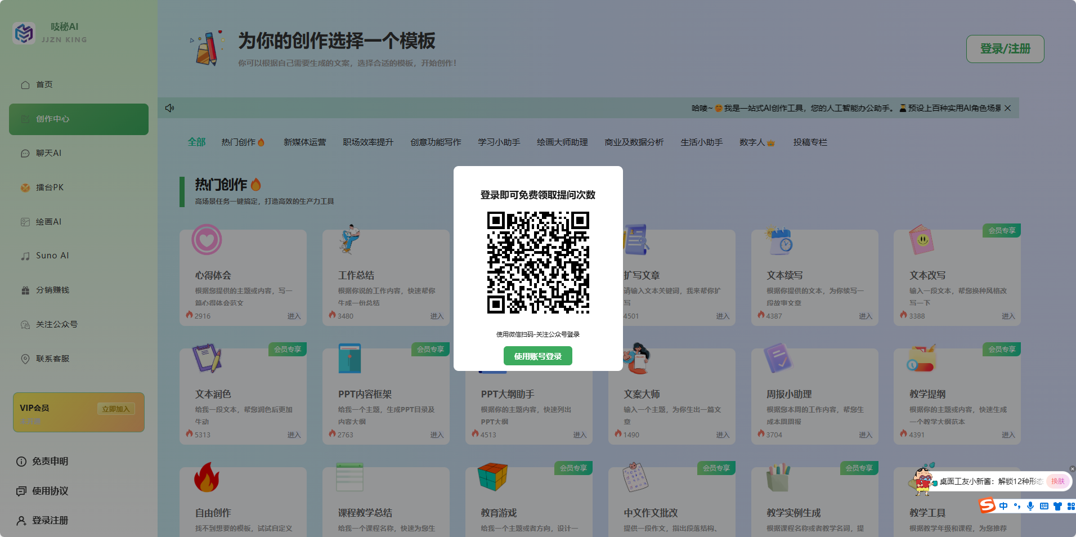Open the 课程教学总结 card title
This screenshot has width=1076, height=537.
coord(365,513)
